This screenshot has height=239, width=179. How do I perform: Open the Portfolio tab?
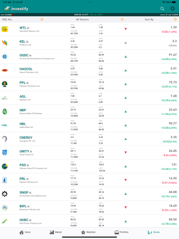[122, 232]
